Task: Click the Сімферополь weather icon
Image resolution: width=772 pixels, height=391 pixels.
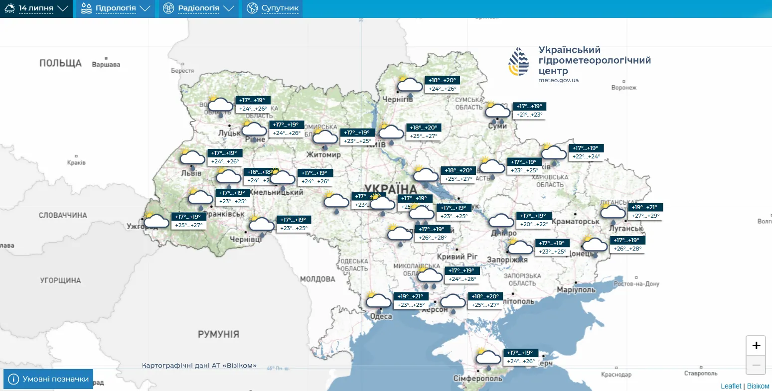Action: click(488, 358)
